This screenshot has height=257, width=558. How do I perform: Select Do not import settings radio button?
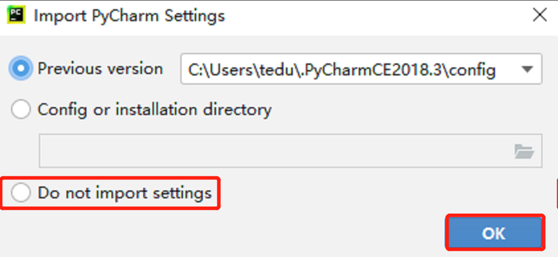point(21,193)
